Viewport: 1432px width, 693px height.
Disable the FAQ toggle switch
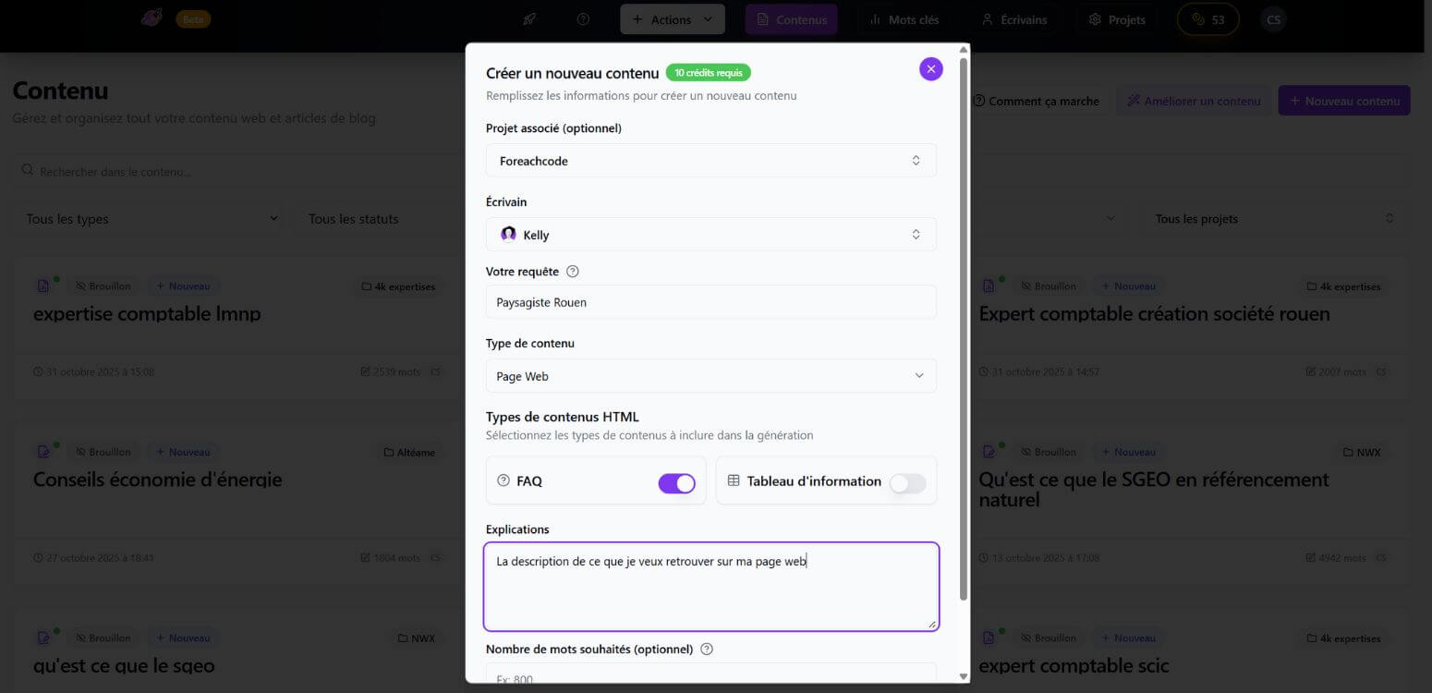pos(676,483)
